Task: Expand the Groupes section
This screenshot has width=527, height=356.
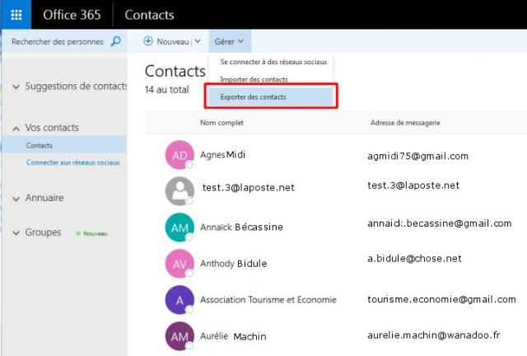Action: click(x=16, y=233)
